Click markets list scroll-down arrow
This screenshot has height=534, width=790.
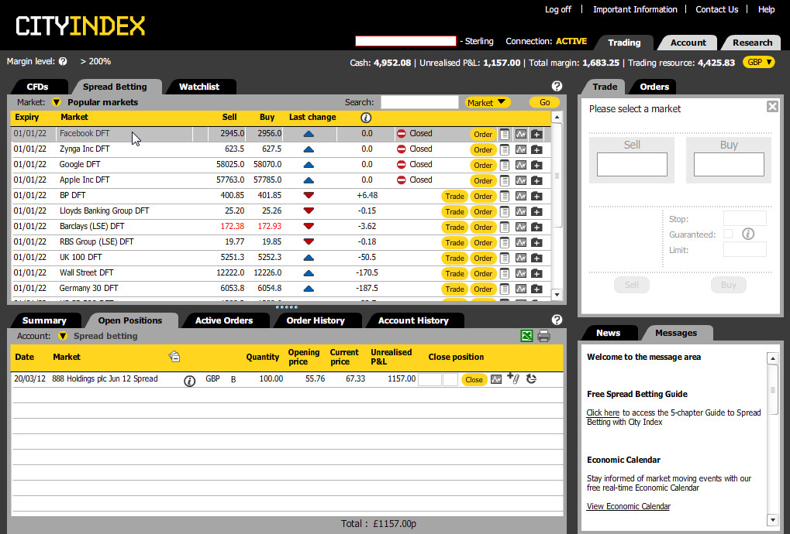click(x=557, y=295)
